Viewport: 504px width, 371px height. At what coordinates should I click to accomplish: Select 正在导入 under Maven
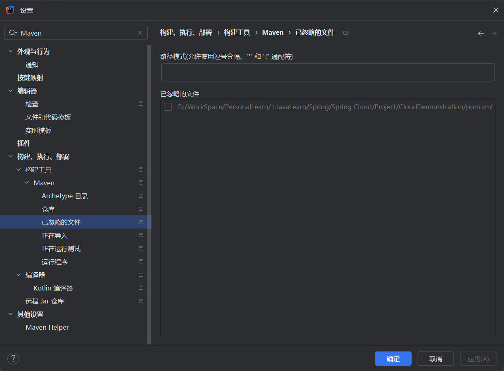54,235
